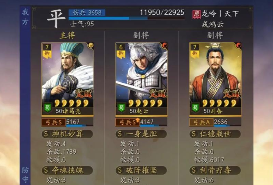Click Liu Bei's red yin-yang icon
The height and width of the screenshot is (185, 273).
point(239,45)
